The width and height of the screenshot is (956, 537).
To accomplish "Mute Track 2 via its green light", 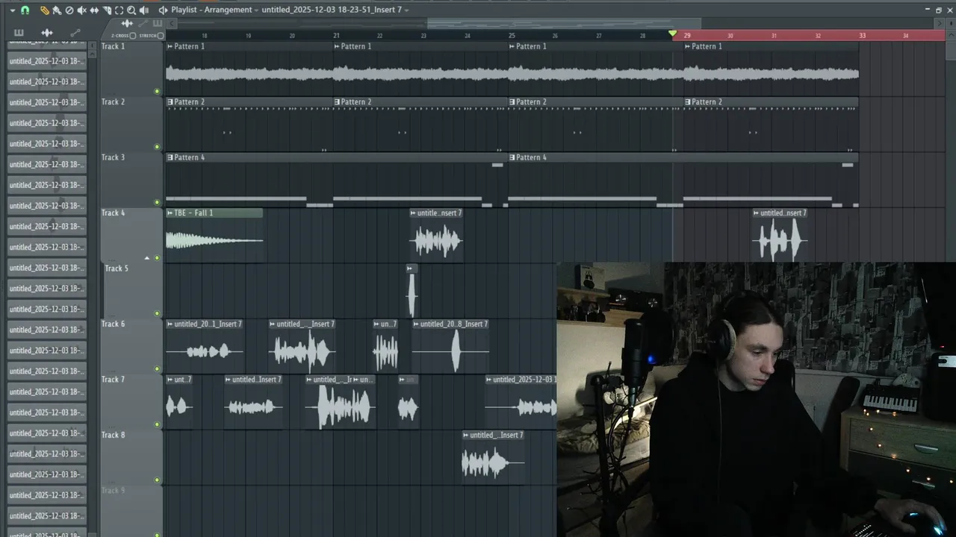I will pyautogui.click(x=157, y=147).
